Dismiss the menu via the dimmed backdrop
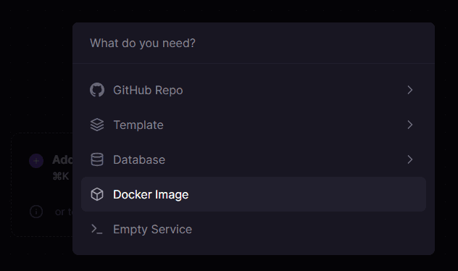Image resolution: width=458 pixels, height=271 pixels. click(x=36, y=73)
